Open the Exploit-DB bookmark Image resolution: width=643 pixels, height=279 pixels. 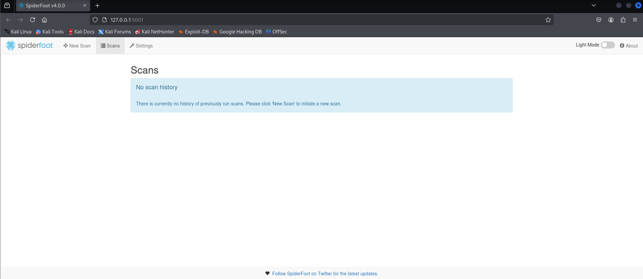193,32
